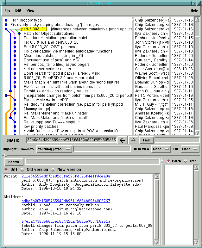Viewport: 202px width, 248px height.
Task: Select the Diff radio button
Action: [6, 170]
